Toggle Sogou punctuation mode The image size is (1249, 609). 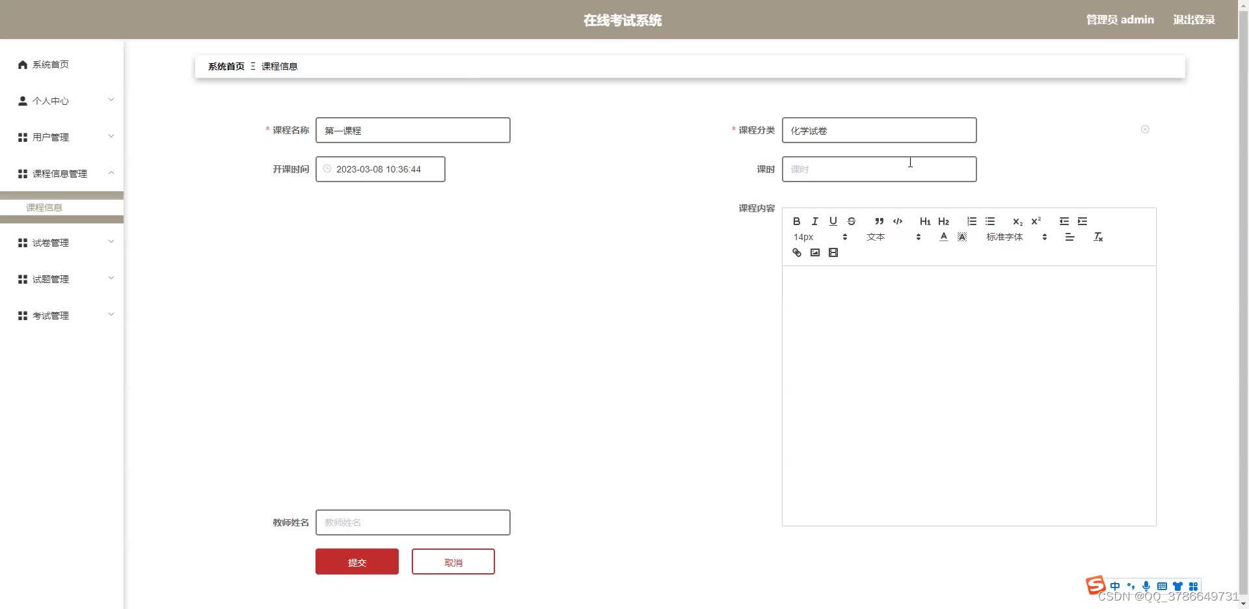coord(1131,586)
